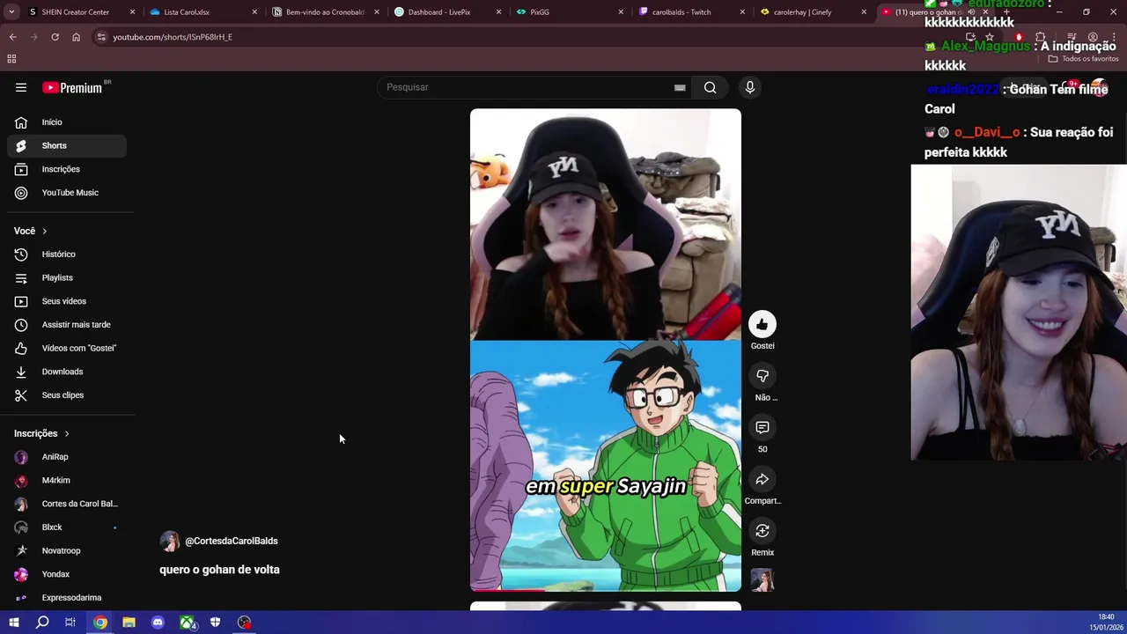
Task: Open Playlists in the sidebar
Action: [67, 277]
